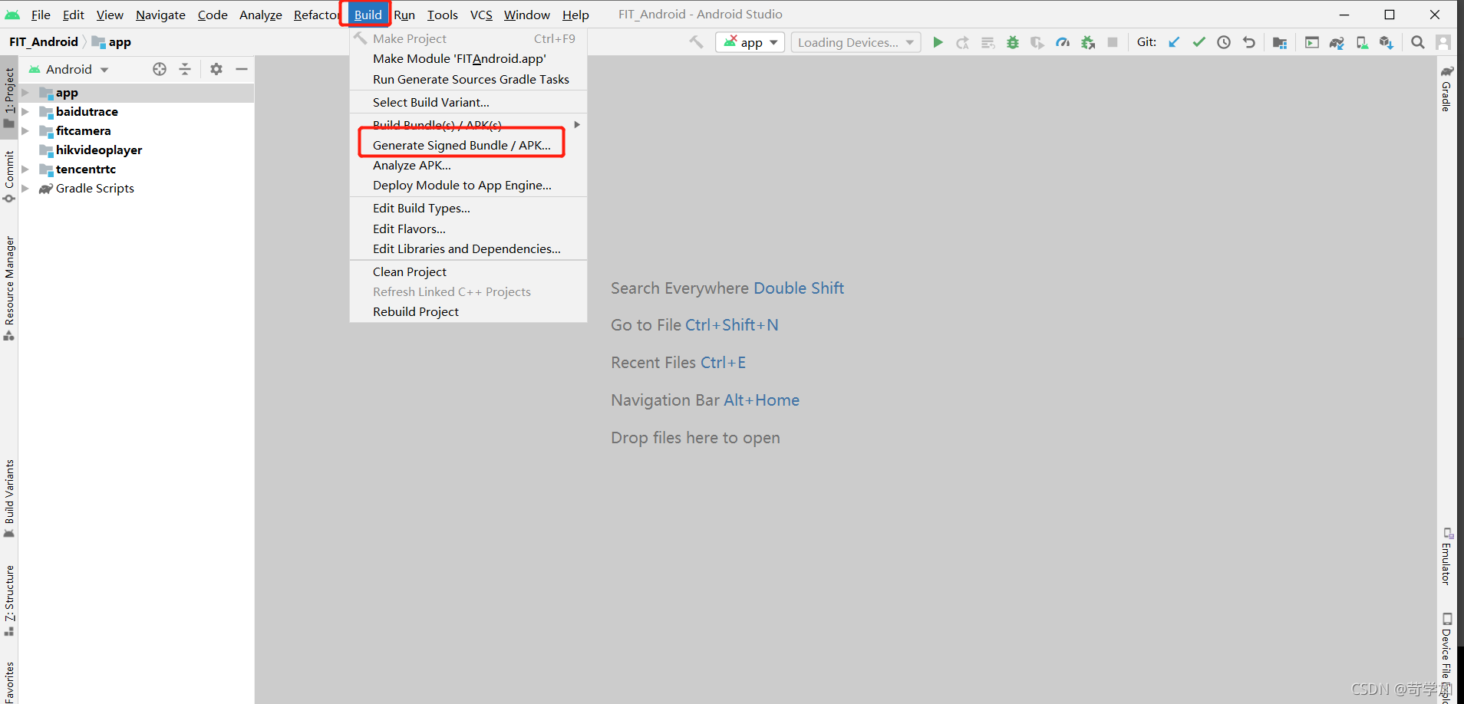Open the Help menu
Image resolution: width=1464 pixels, height=704 pixels.
pos(575,15)
